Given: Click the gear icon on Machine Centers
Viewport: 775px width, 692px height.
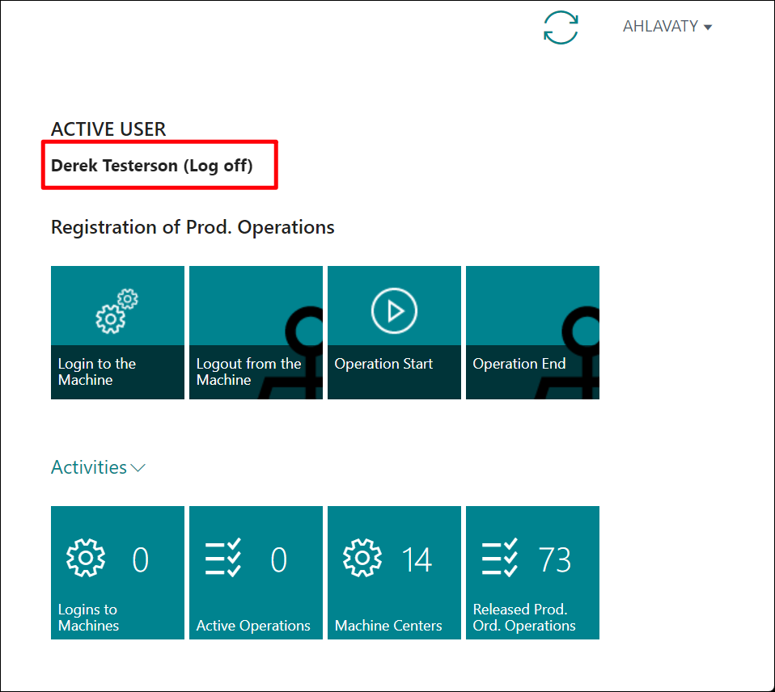Looking at the screenshot, I should (x=362, y=558).
